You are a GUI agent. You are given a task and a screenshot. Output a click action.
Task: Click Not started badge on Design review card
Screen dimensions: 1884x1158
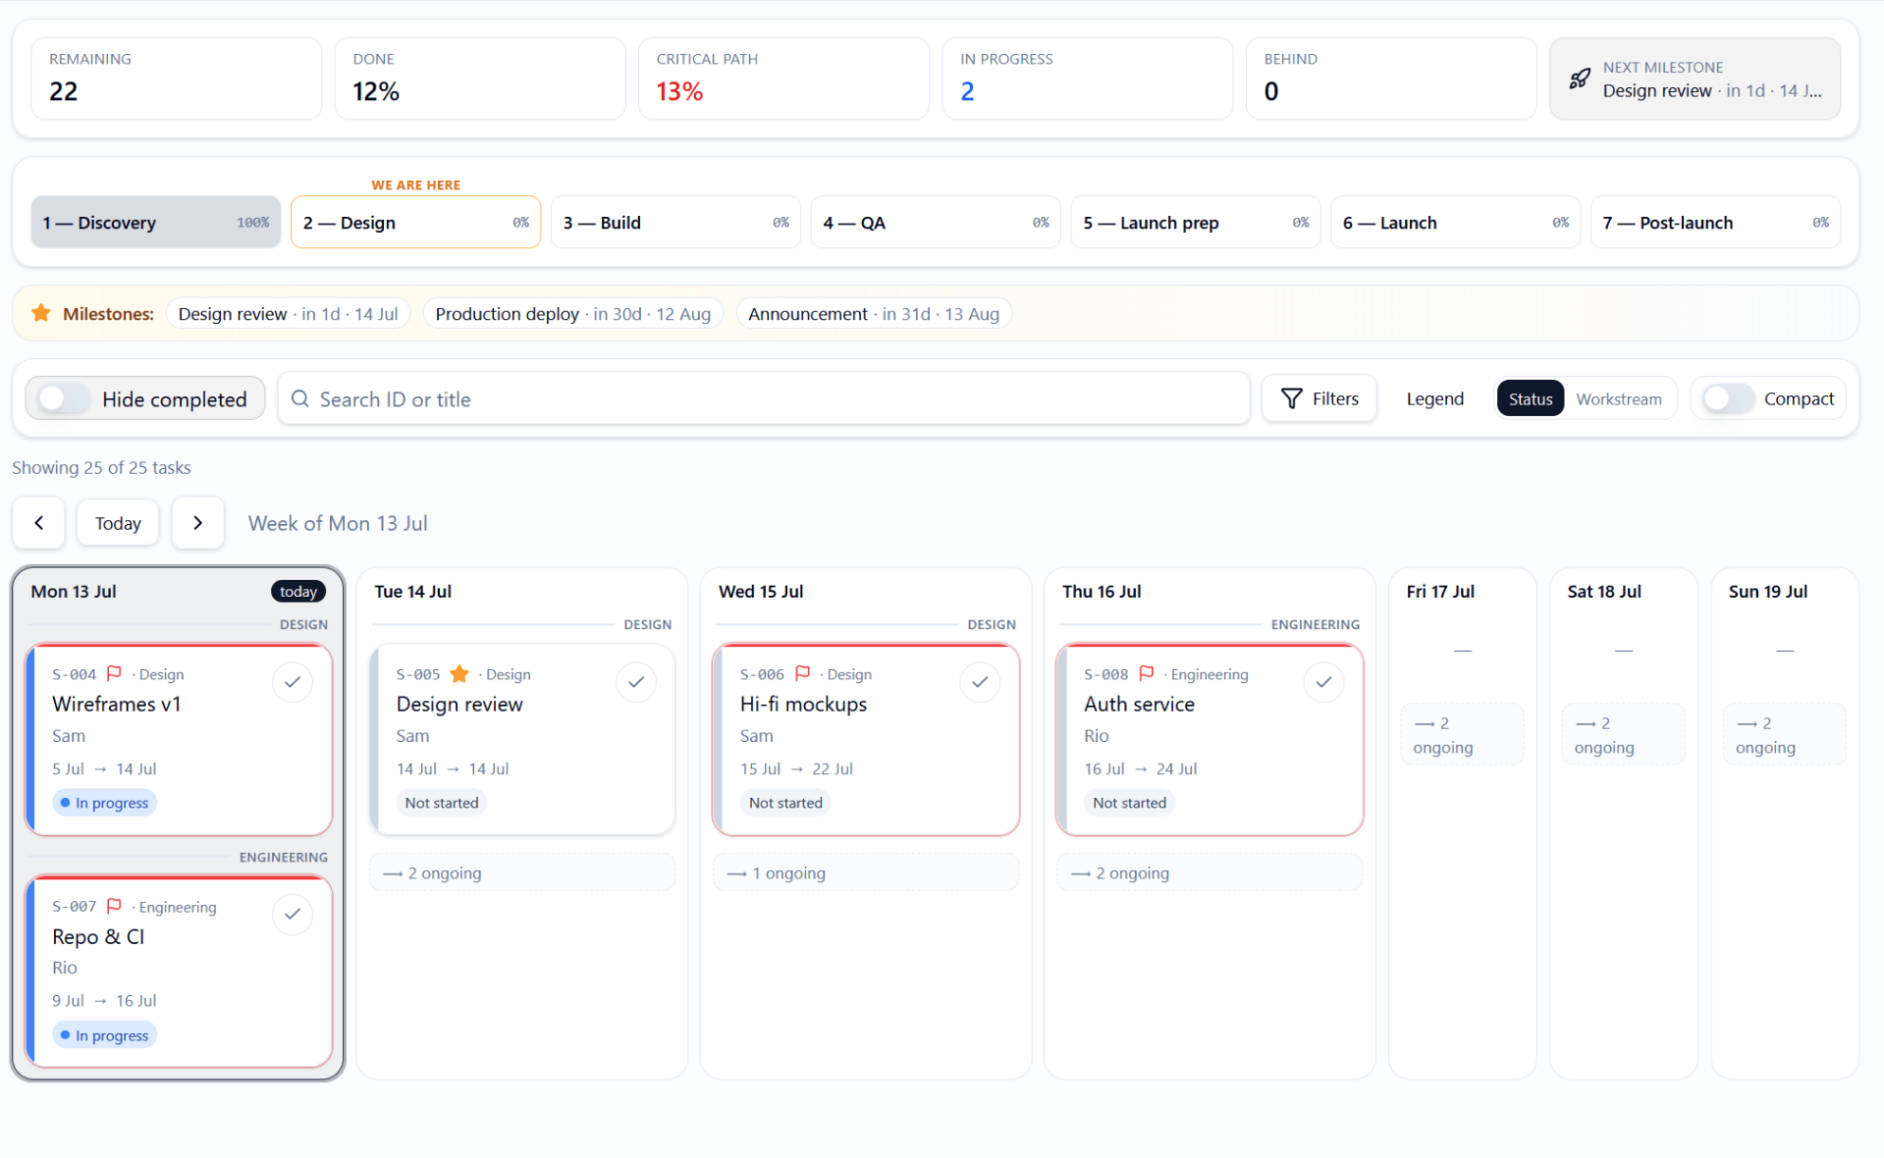442,803
